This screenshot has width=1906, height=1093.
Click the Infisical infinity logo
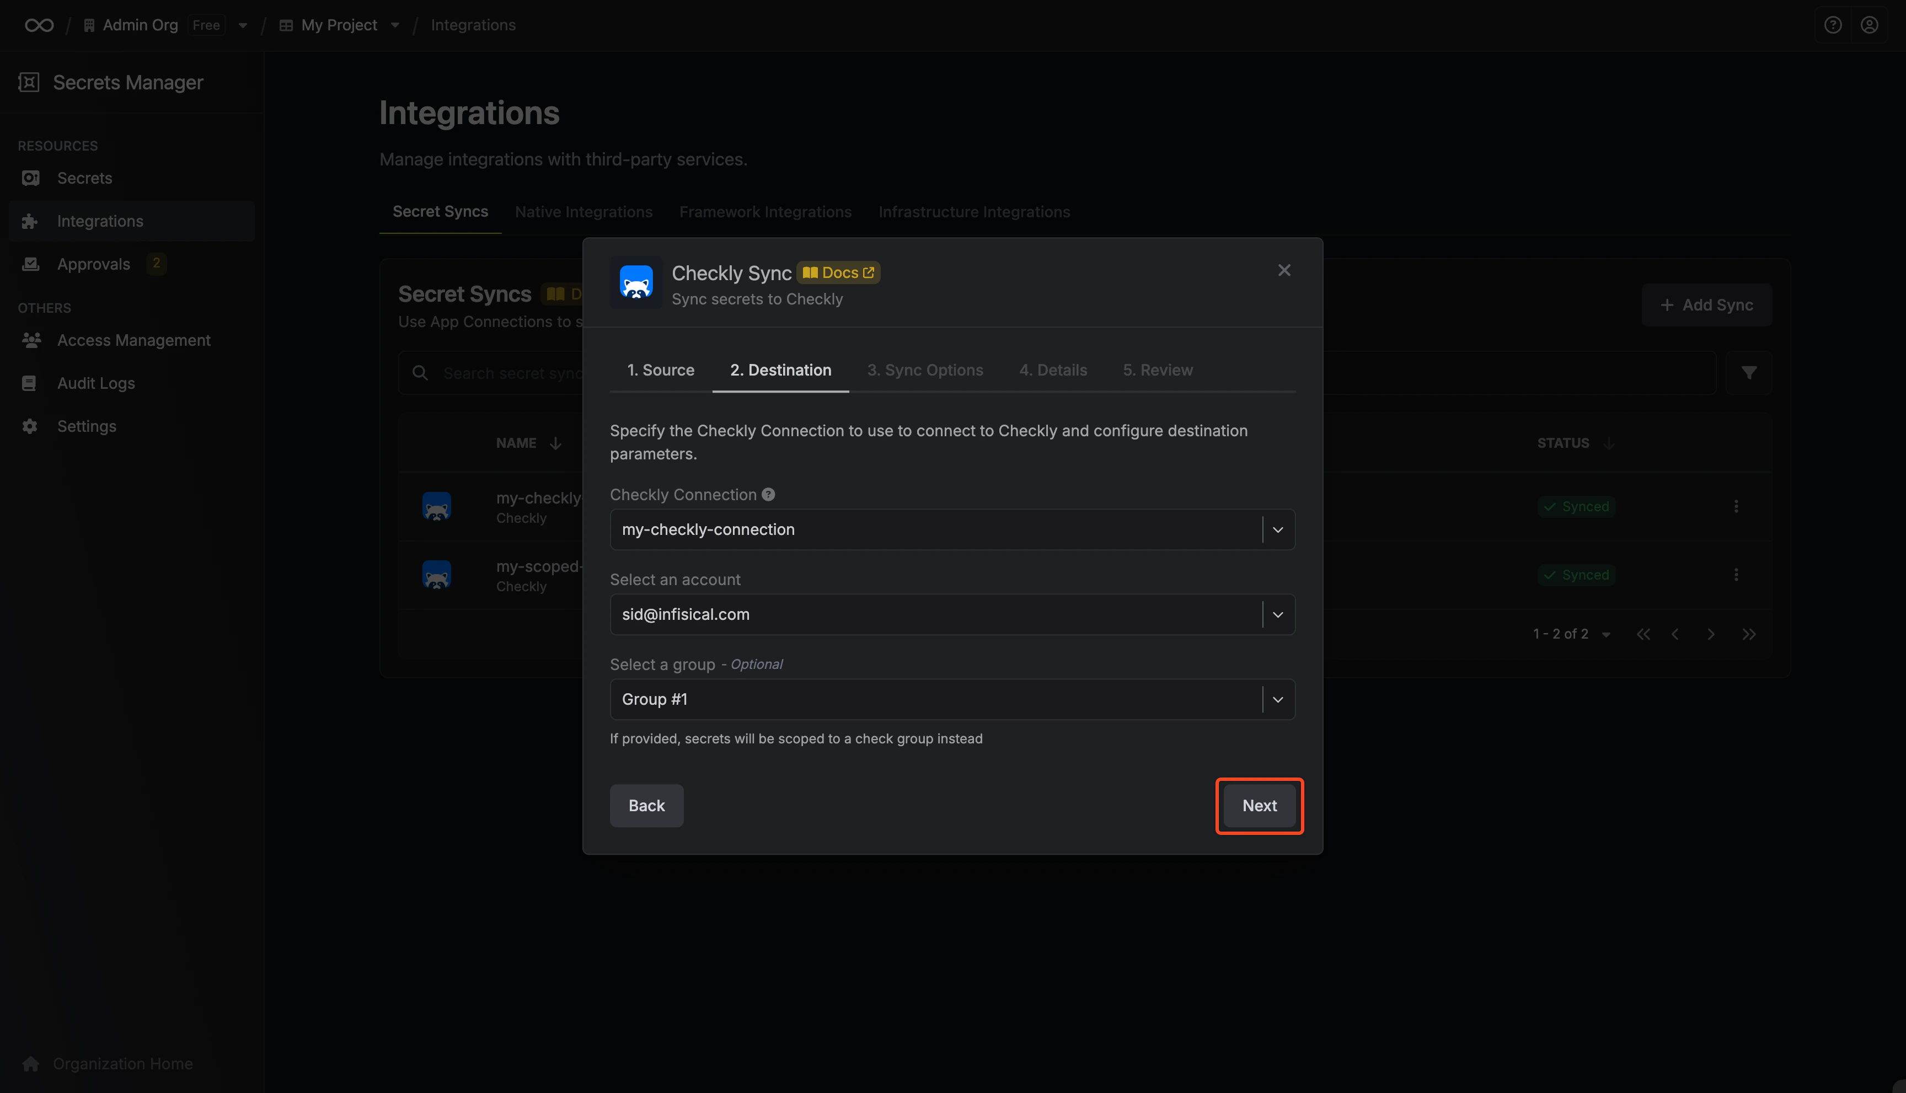point(39,25)
